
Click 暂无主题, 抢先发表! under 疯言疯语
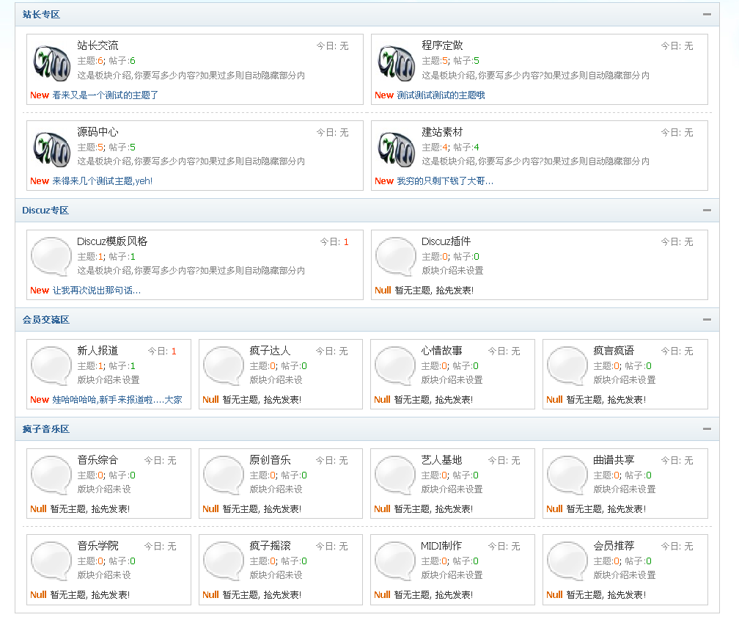(x=606, y=400)
